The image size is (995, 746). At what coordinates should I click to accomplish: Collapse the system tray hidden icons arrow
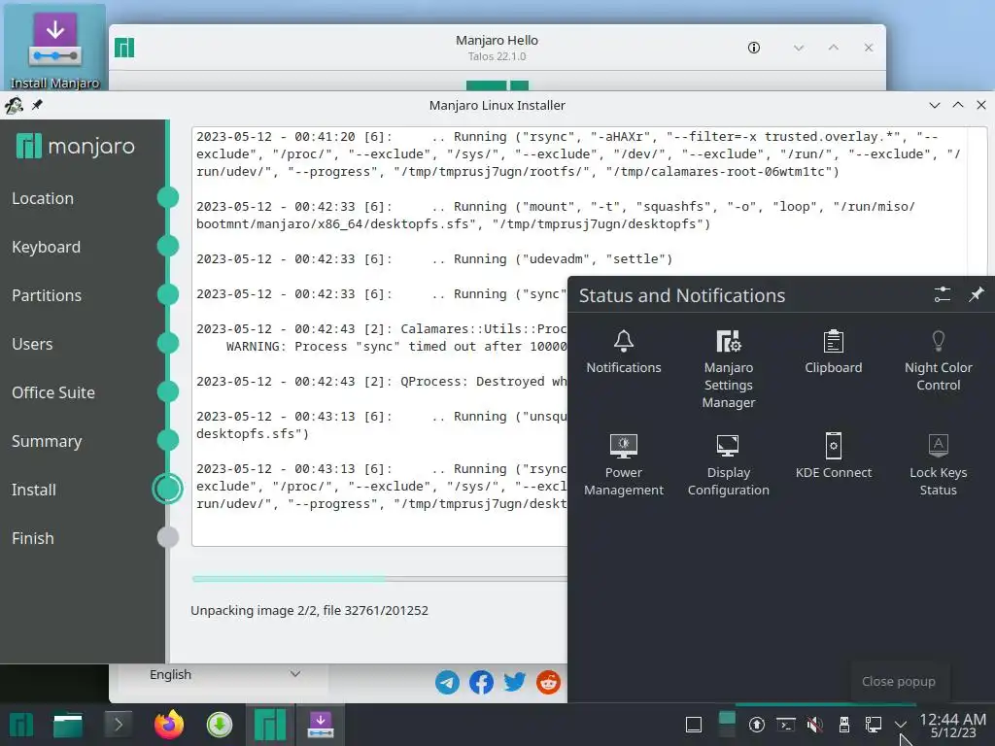[900, 724]
